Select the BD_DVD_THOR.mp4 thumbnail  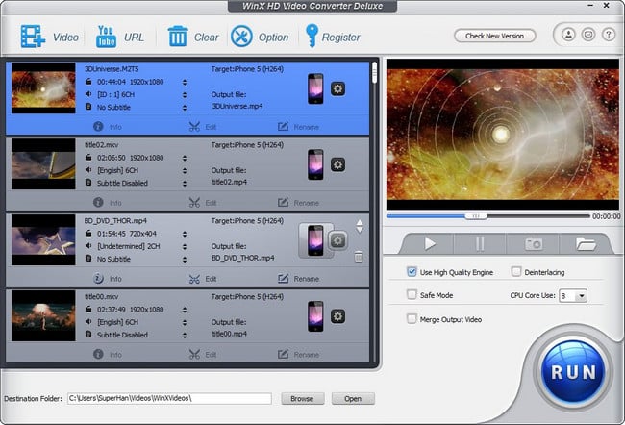[x=43, y=239]
